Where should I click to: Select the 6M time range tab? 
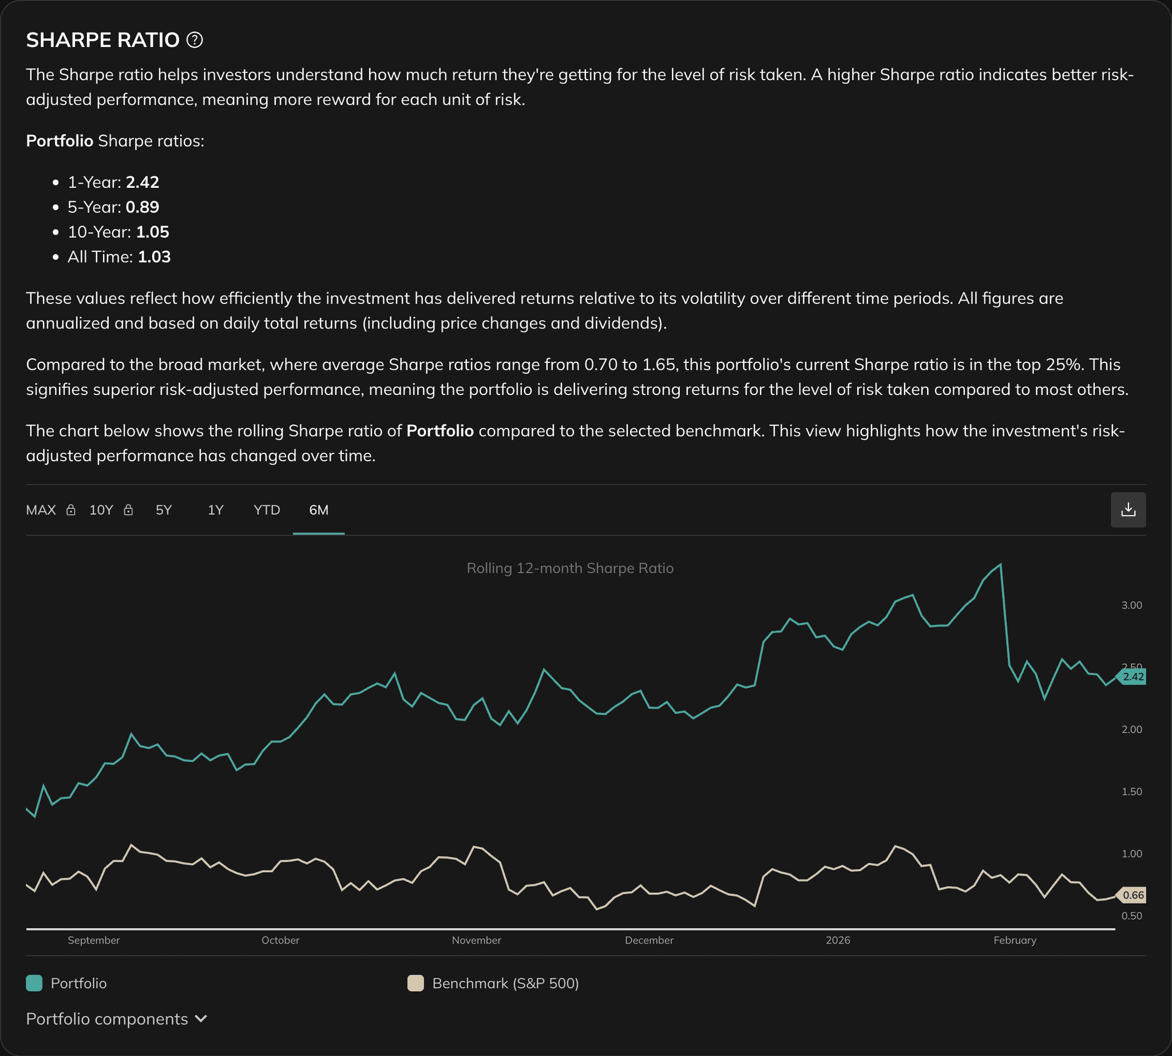[318, 510]
